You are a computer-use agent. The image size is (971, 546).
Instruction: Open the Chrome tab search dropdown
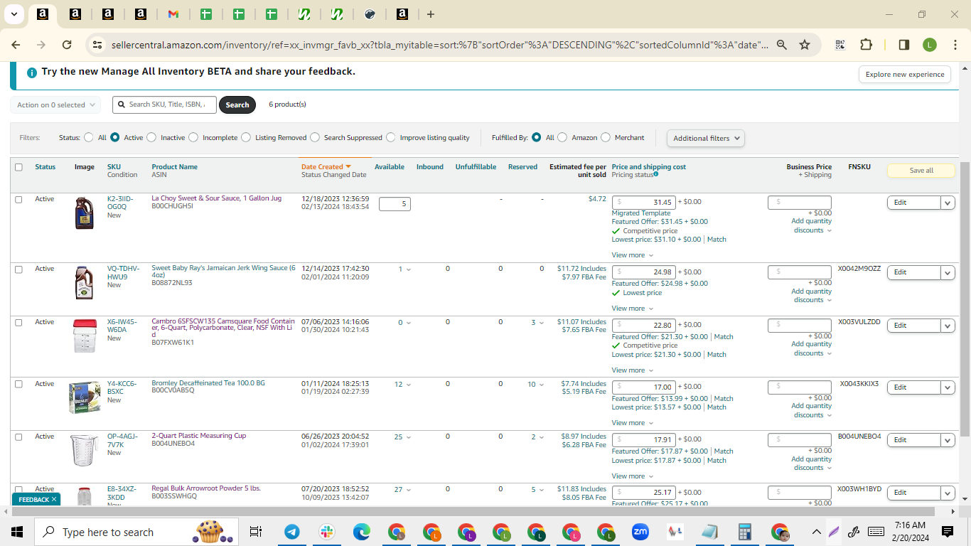(14, 14)
